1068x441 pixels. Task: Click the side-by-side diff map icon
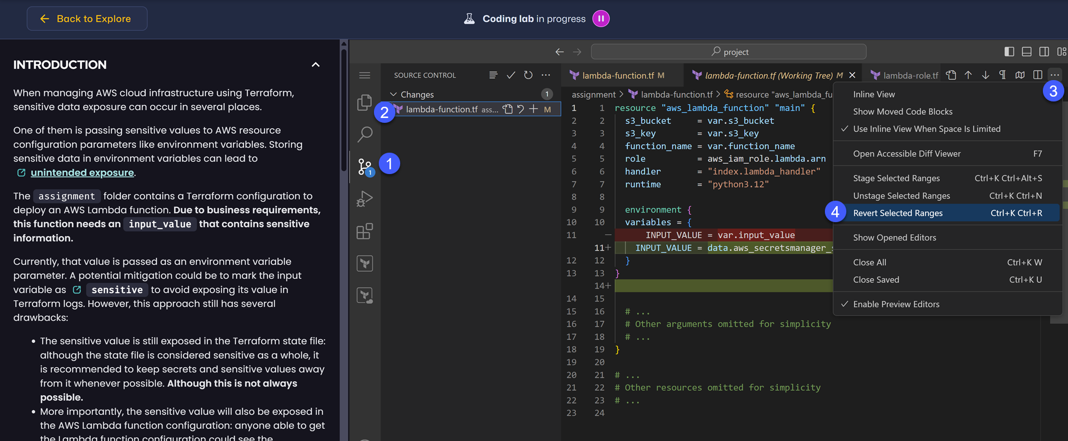click(1020, 75)
